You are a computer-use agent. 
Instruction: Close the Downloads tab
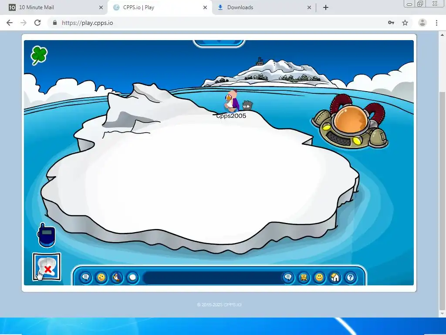tap(309, 7)
